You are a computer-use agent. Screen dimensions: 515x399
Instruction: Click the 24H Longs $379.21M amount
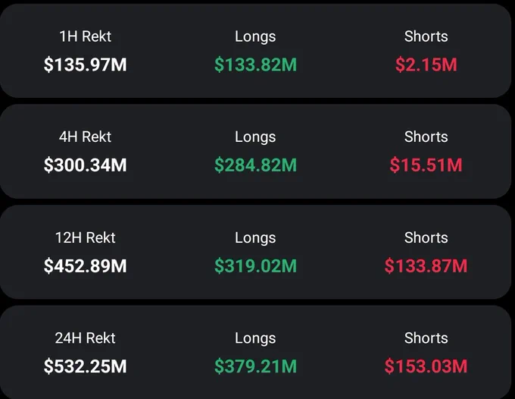[255, 366]
